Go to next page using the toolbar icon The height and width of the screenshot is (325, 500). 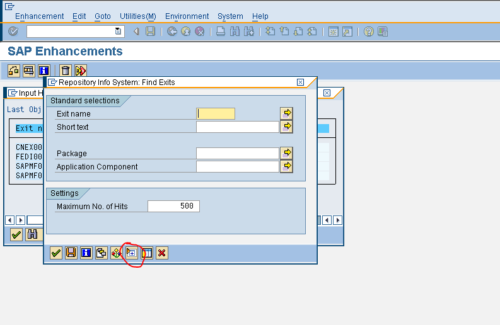pos(298,31)
